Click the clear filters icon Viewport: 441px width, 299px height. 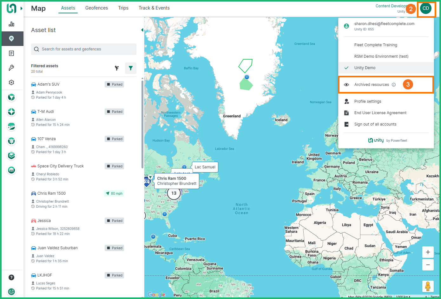[x=117, y=68]
